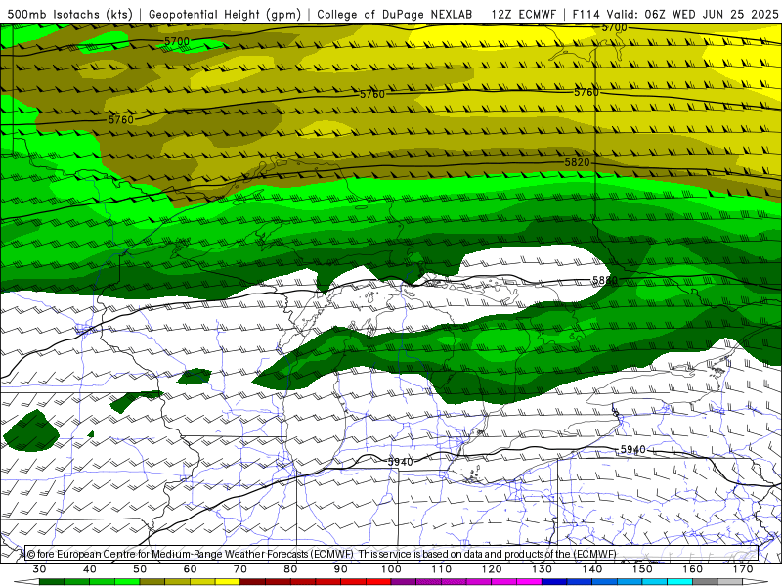Click the 'Geopotential Height (gpm)' title text

pyautogui.click(x=225, y=14)
